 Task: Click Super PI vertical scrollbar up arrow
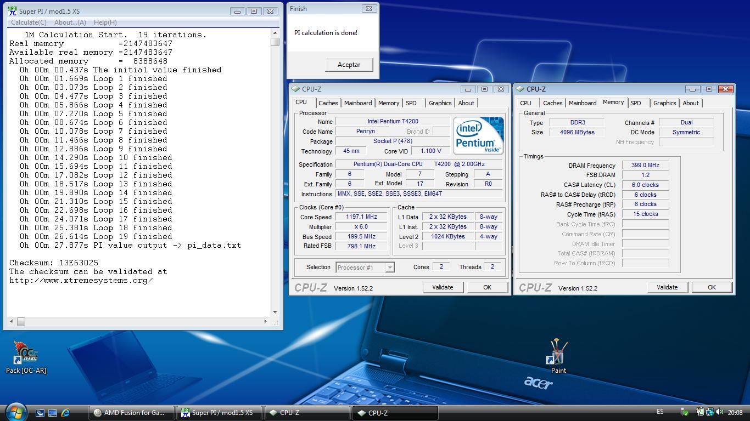(275, 34)
